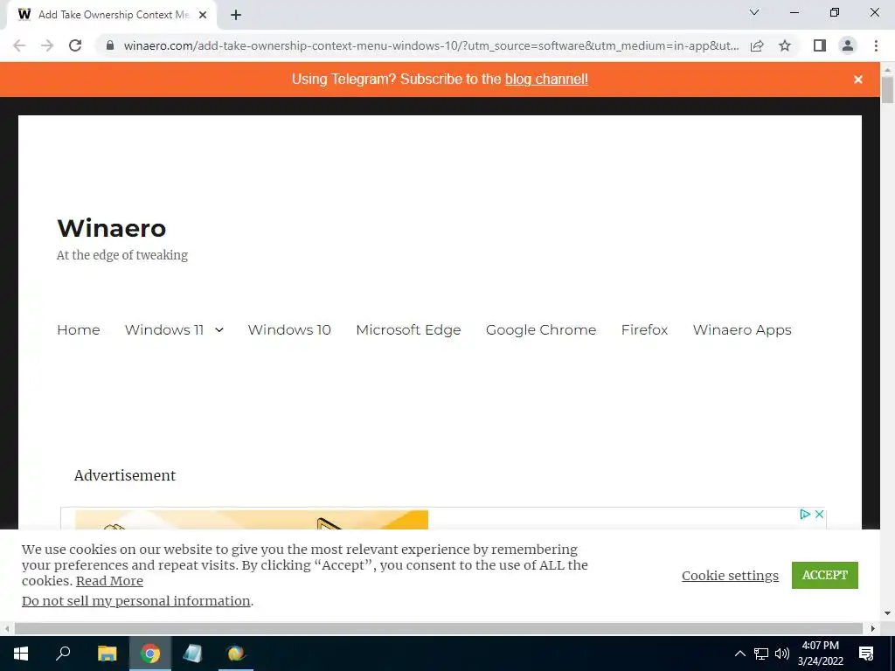Open the Windows 11 menu item
This screenshot has width=895, height=671.
pyautogui.click(x=164, y=329)
